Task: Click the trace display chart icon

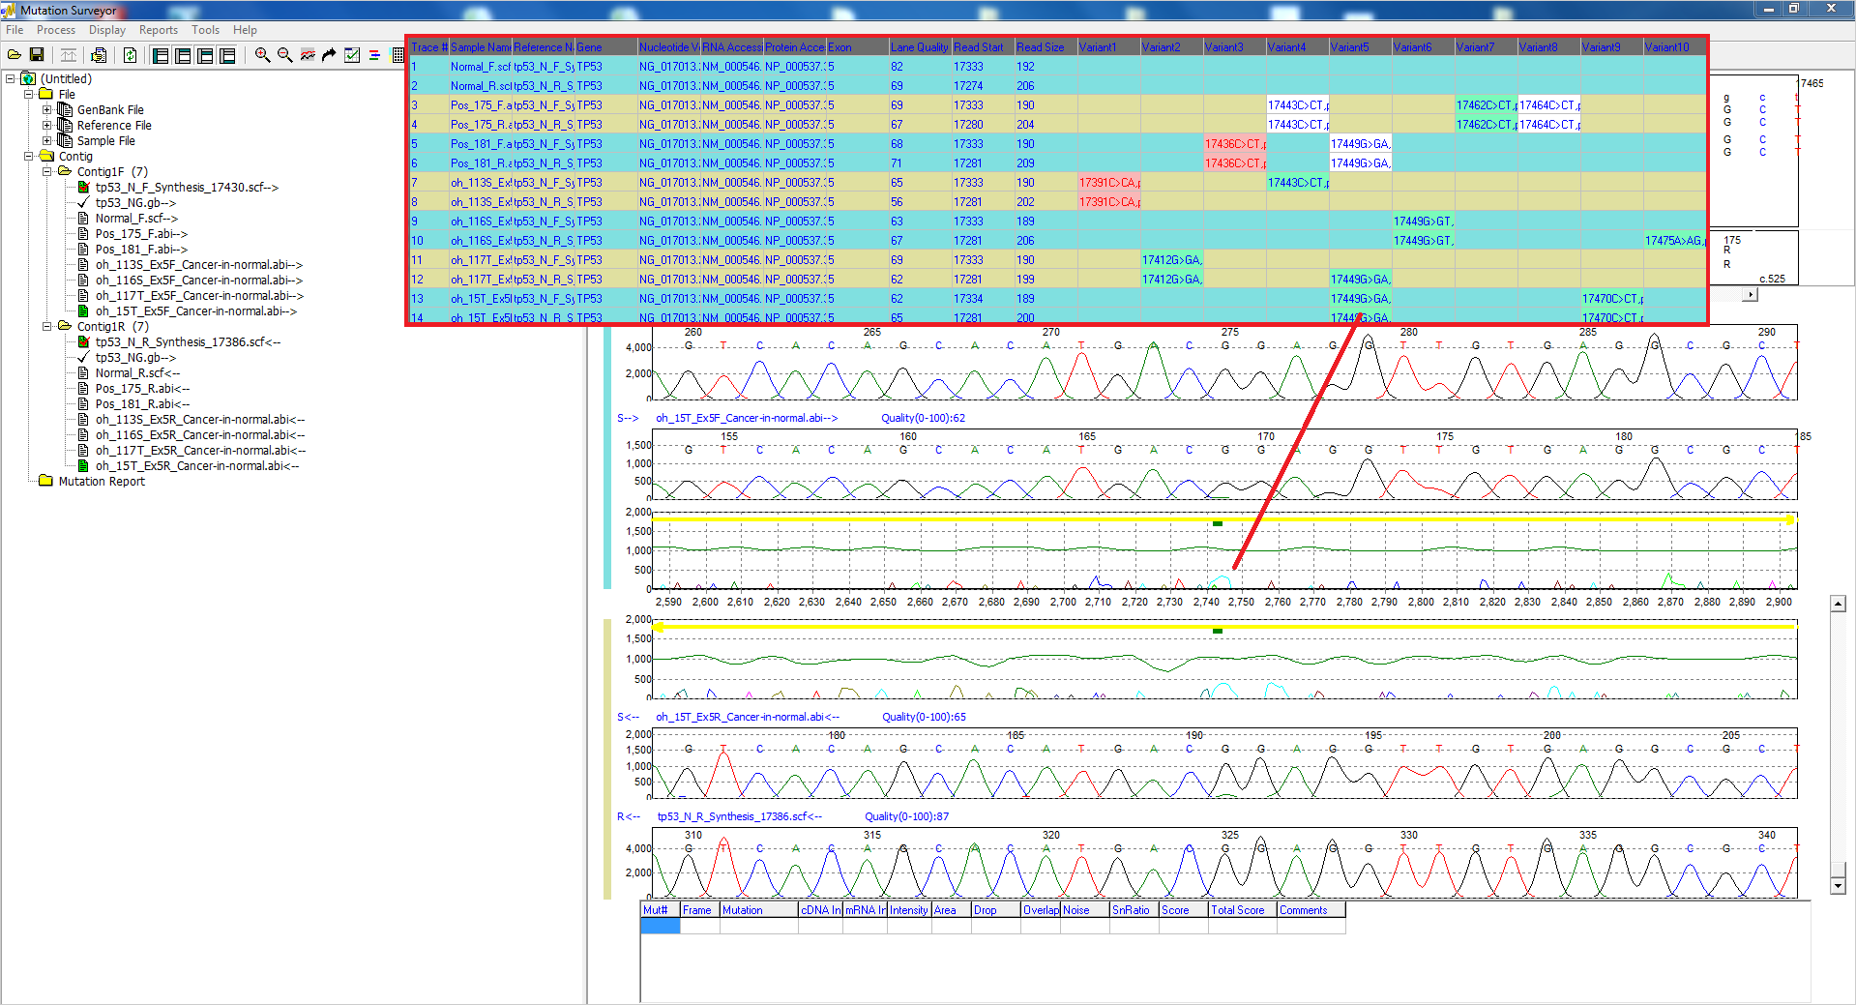Action: click(x=308, y=55)
